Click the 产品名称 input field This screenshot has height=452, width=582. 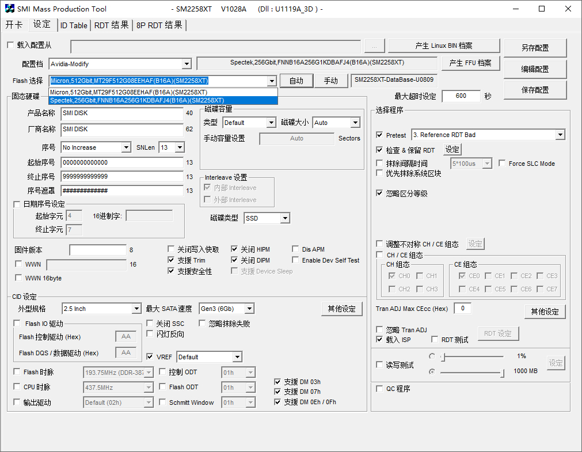(122, 113)
